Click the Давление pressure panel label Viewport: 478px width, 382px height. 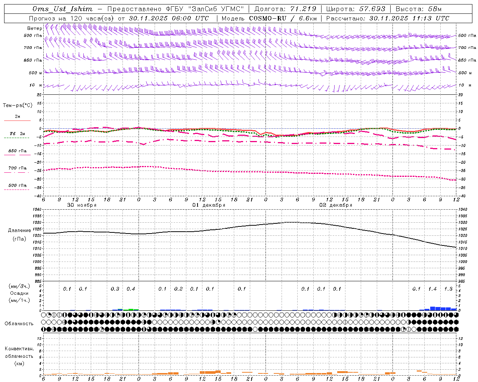(x=19, y=231)
